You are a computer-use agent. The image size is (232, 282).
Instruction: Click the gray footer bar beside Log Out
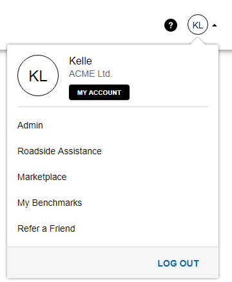(82, 263)
